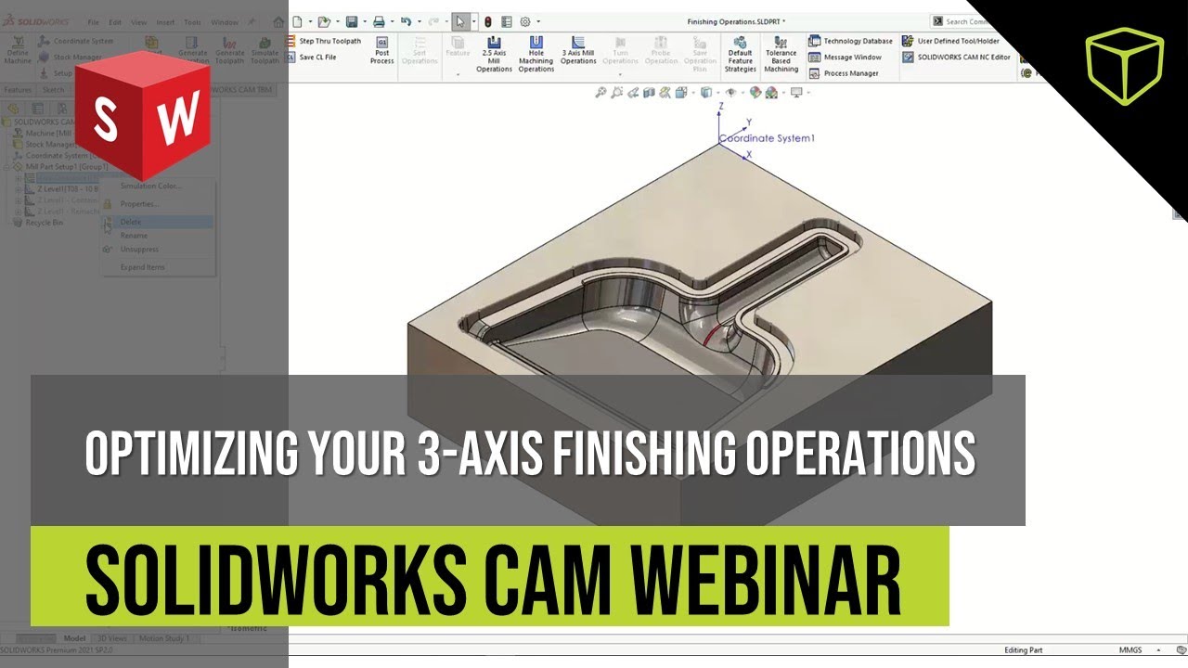
Task: Open the Insert menu
Action: pos(165,21)
